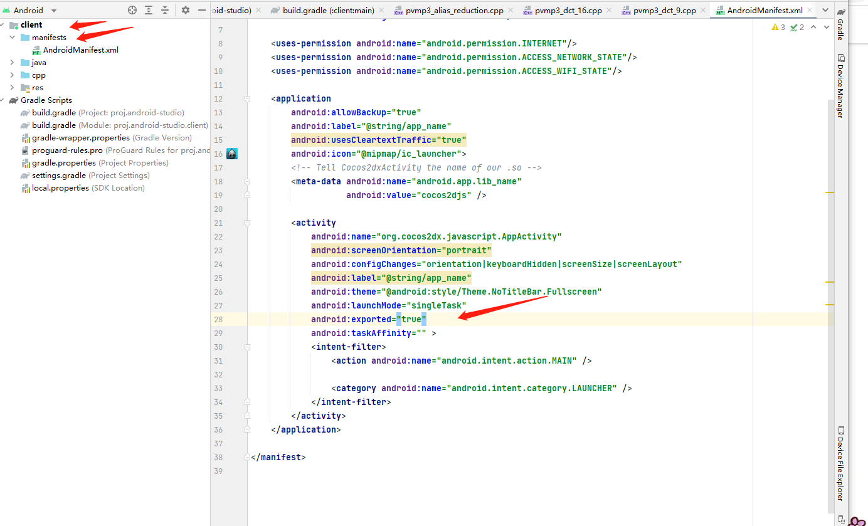
Task: Collapse the client module node
Action: coord(3,25)
